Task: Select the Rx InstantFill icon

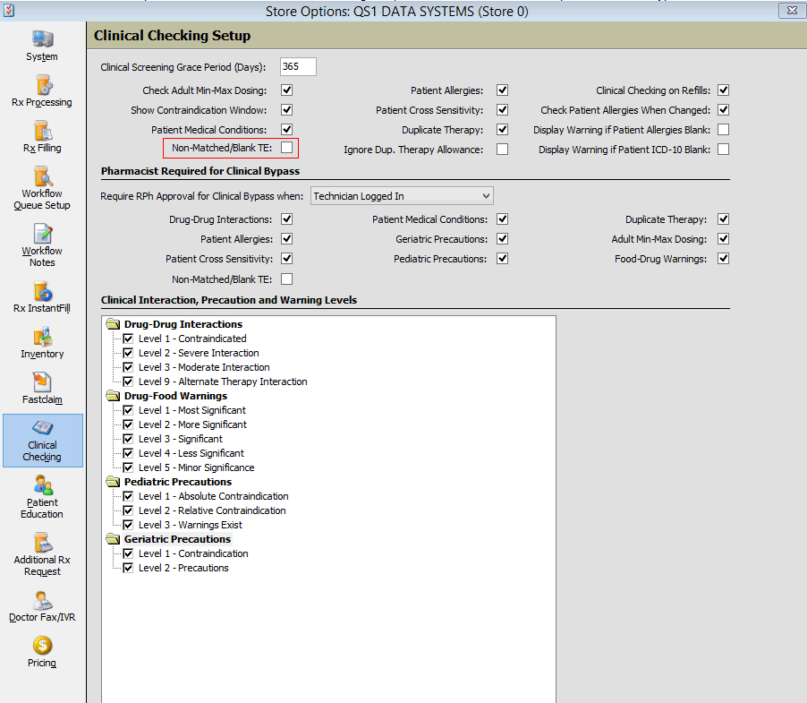Action: click(42, 292)
